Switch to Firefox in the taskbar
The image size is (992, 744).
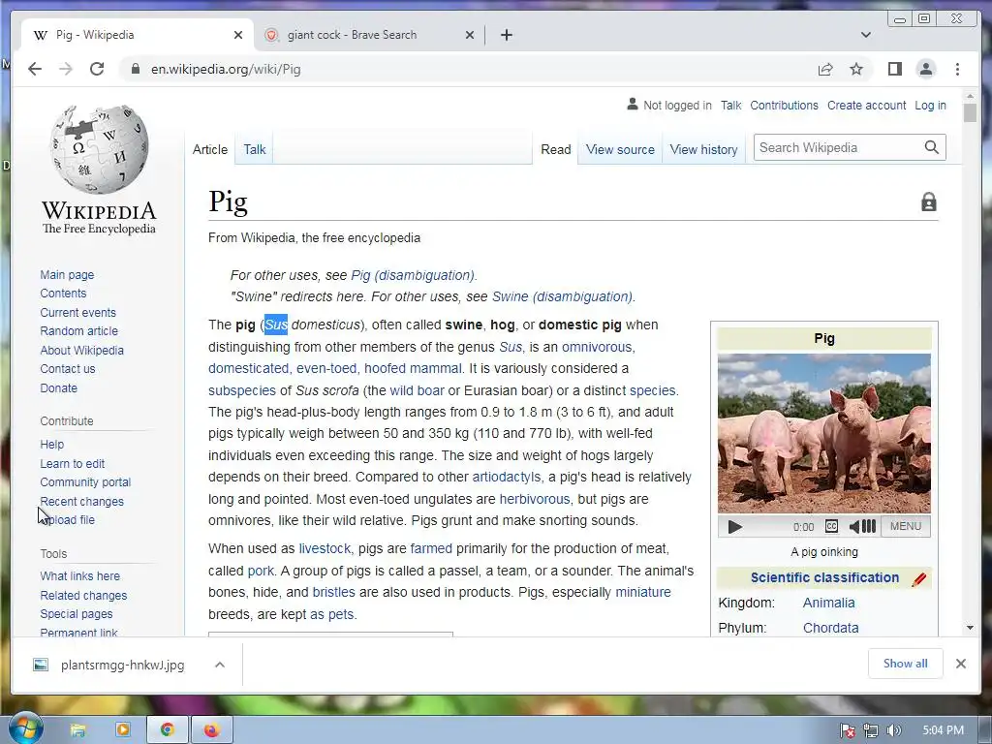click(x=211, y=730)
